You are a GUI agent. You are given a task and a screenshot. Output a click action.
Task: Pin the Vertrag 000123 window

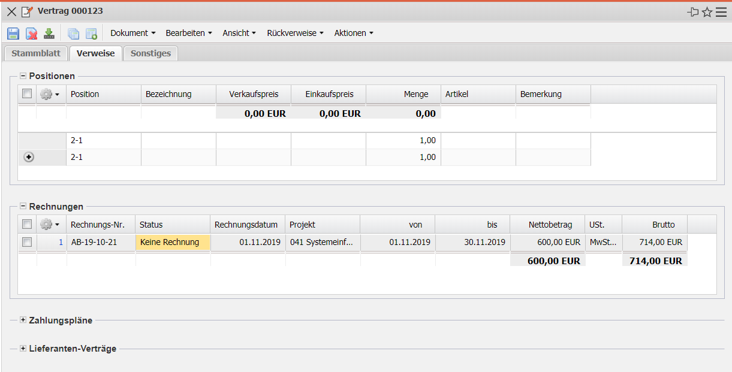(x=693, y=12)
